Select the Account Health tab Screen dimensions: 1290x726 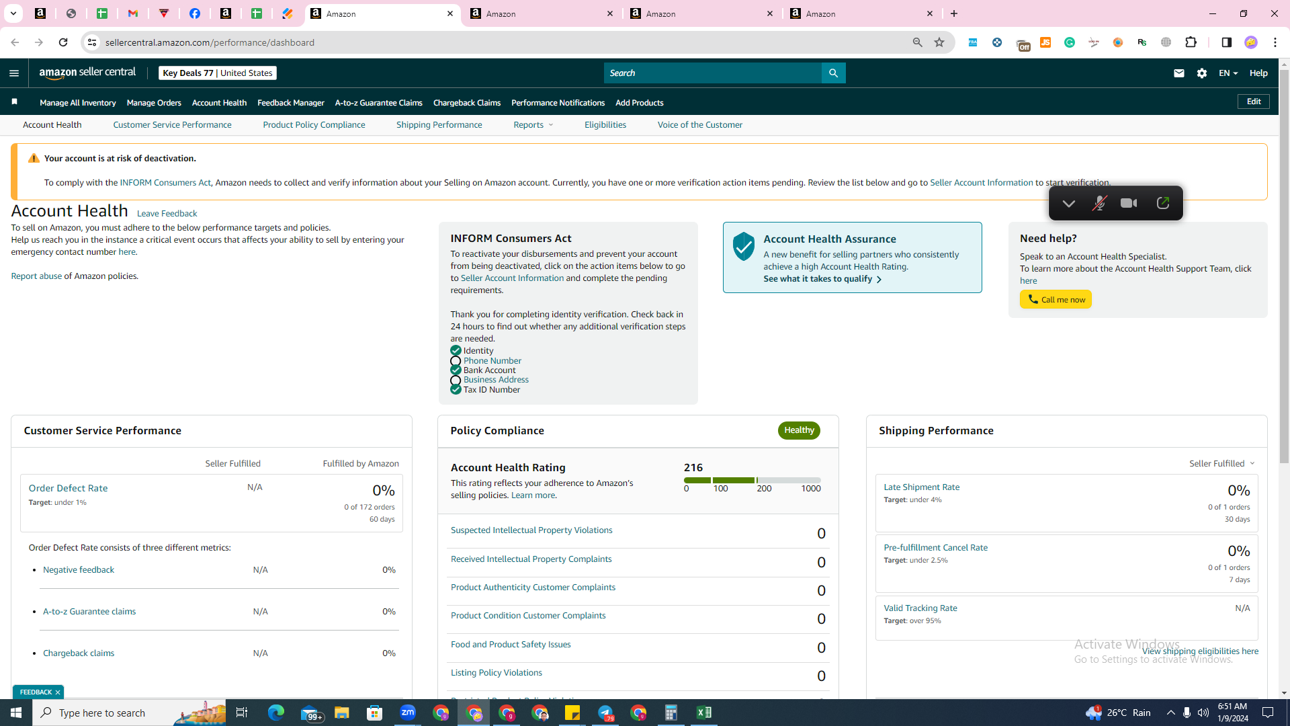pyautogui.click(x=52, y=125)
